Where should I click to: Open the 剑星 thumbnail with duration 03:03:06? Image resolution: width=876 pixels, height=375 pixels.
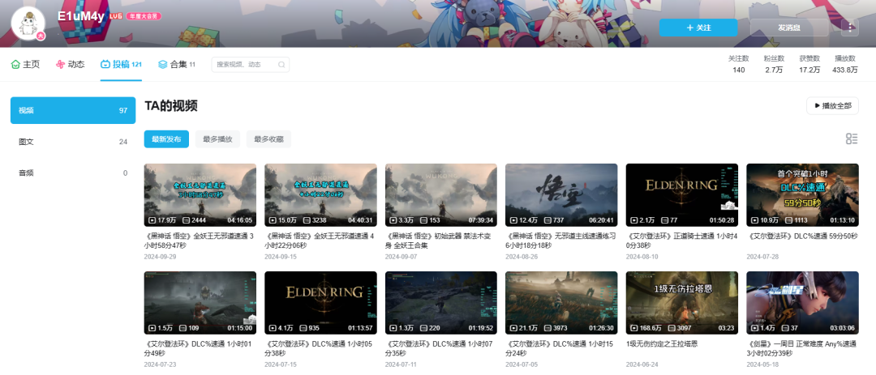tap(802, 303)
